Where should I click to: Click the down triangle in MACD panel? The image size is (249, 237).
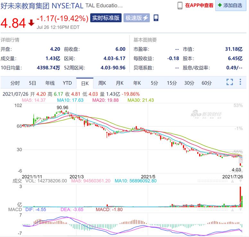[241, 210]
